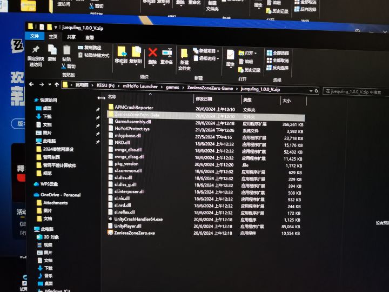The width and height of the screenshot is (389, 292).
Task: Go up one folder level arrow
Action: tap(57, 85)
